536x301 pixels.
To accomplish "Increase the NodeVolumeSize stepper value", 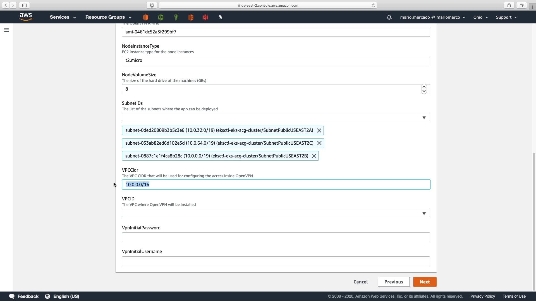I will [424, 87].
